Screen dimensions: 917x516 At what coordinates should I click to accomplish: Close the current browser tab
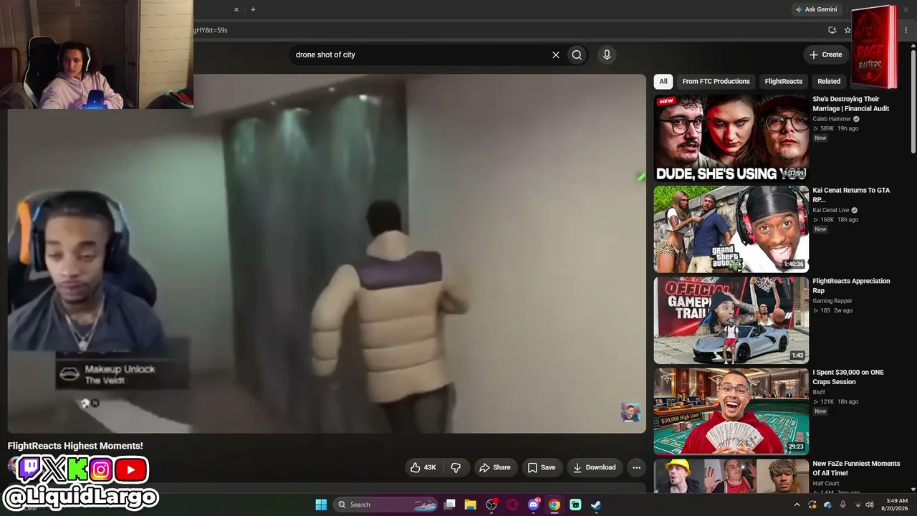pyautogui.click(x=236, y=9)
